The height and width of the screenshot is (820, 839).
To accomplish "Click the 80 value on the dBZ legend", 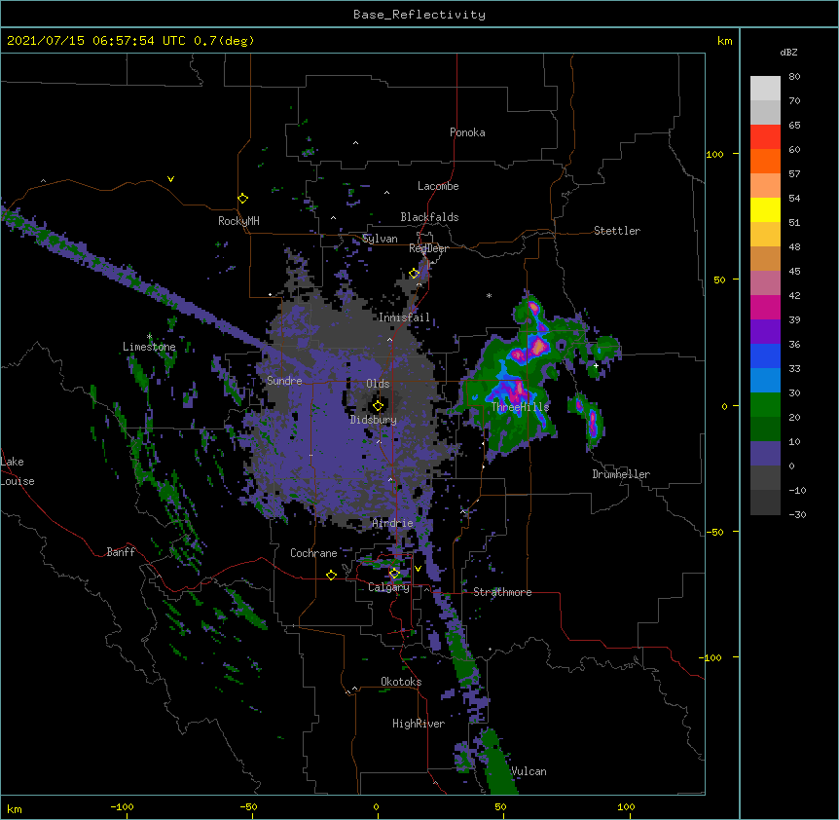I will [794, 77].
